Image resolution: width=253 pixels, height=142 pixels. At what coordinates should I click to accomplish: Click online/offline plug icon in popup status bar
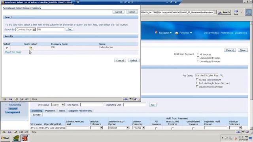click(x=126, y=99)
